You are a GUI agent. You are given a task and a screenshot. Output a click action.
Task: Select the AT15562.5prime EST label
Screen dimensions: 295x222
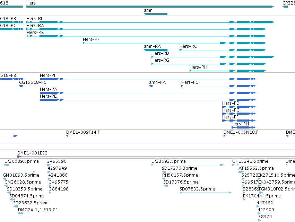pos(256,168)
